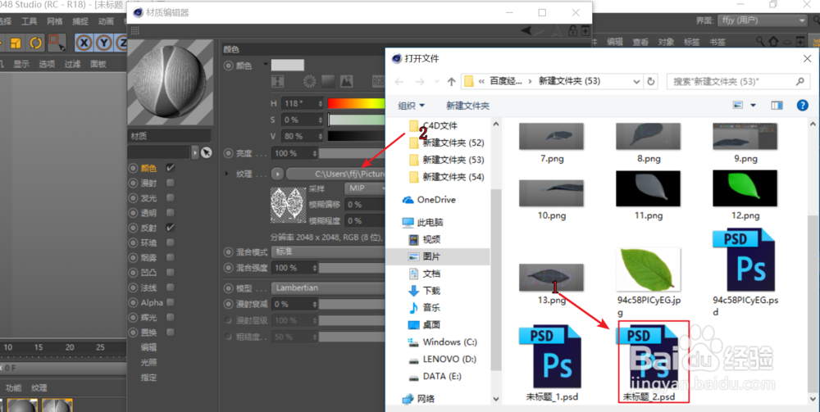Click the home icon in the object manager
The height and width of the screenshot is (412, 820).
(x=774, y=41)
